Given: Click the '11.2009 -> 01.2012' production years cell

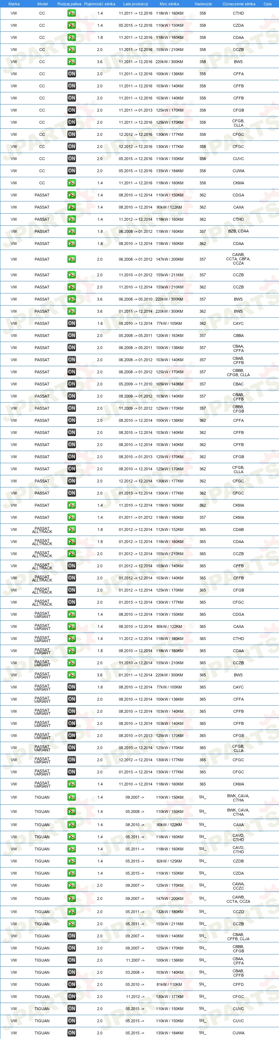Looking at the screenshot, I should click(135, 408).
